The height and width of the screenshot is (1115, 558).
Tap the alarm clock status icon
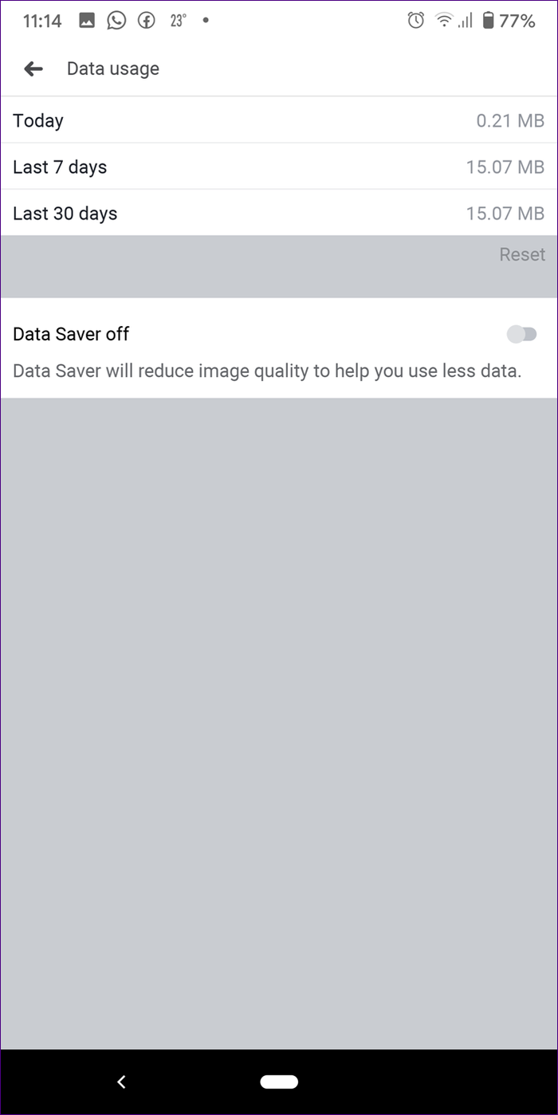click(x=415, y=21)
